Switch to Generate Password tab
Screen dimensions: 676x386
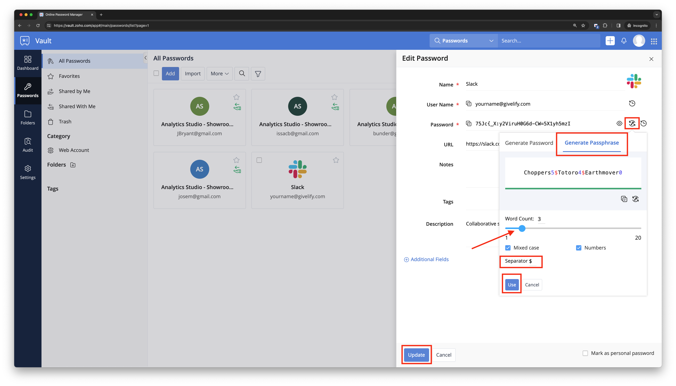pyautogui.click(x=529, y=143)
